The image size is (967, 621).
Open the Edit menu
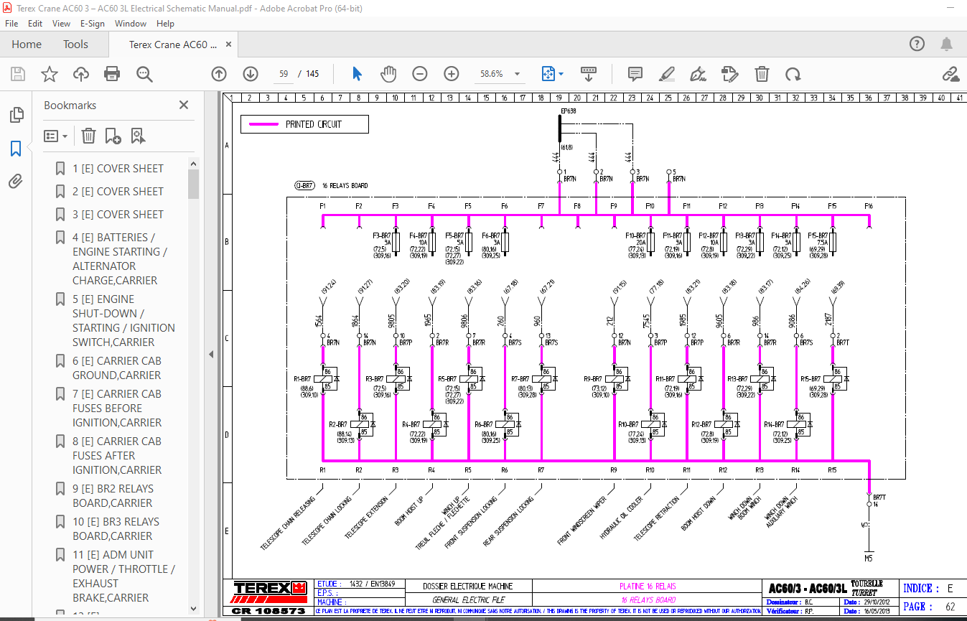(35, 23)
